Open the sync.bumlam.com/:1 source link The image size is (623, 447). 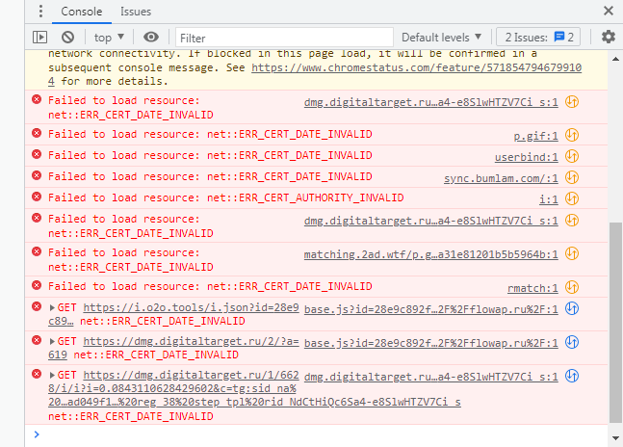pyautogui.click(x=501, y=177)
